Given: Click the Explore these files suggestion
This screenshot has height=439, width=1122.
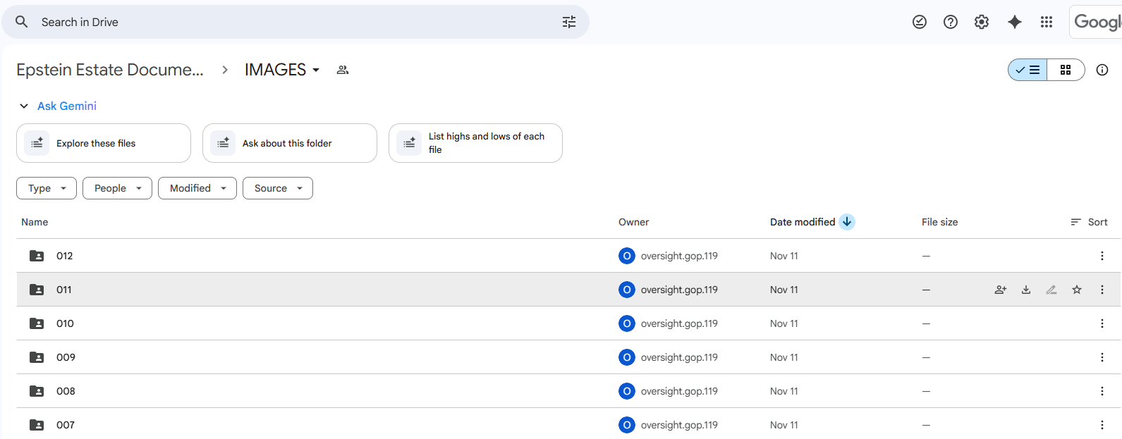Looking at the screenshot, I should click(x=104, y=143).
